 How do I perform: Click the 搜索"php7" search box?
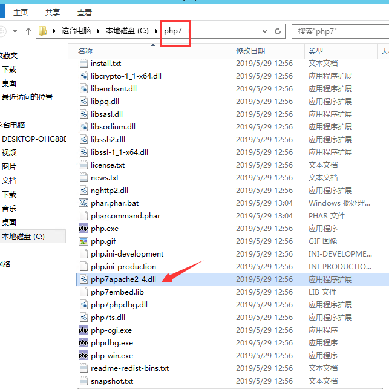click(340, 31)
